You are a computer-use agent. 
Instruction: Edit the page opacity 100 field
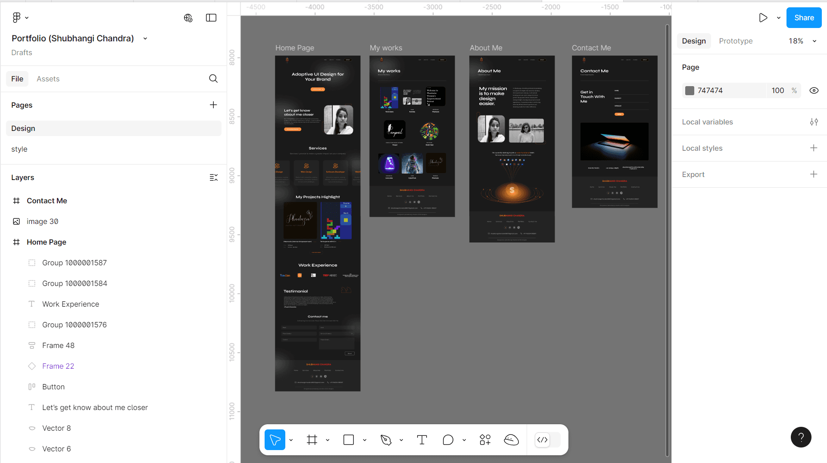(x=778, y=90)
